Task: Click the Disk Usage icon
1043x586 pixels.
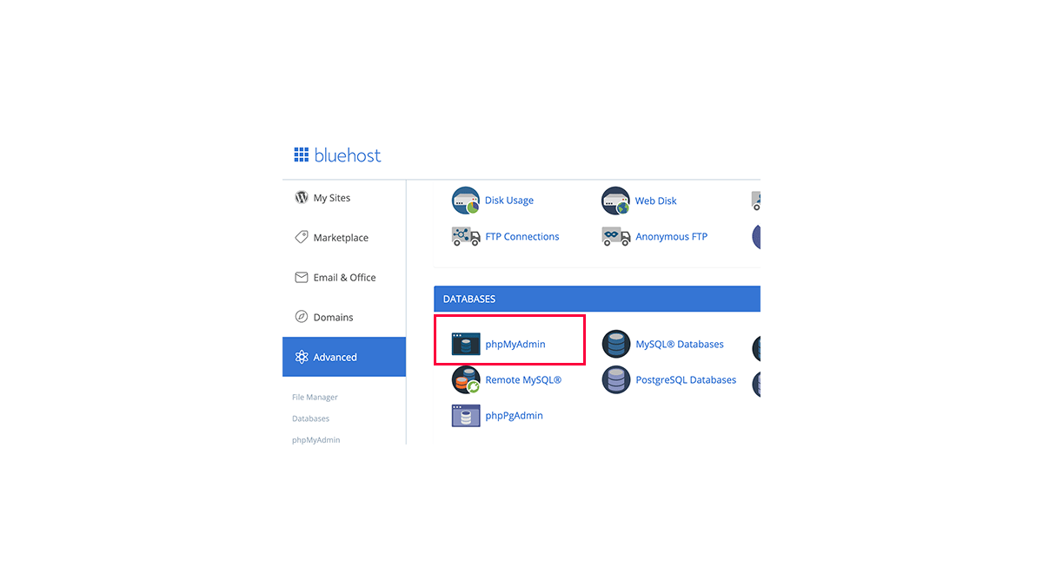Action: coord(466,201)
